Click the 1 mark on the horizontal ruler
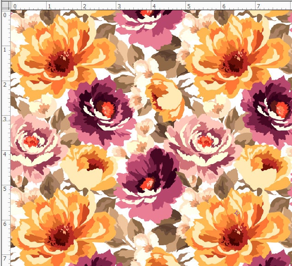 (x=49, y=6)
